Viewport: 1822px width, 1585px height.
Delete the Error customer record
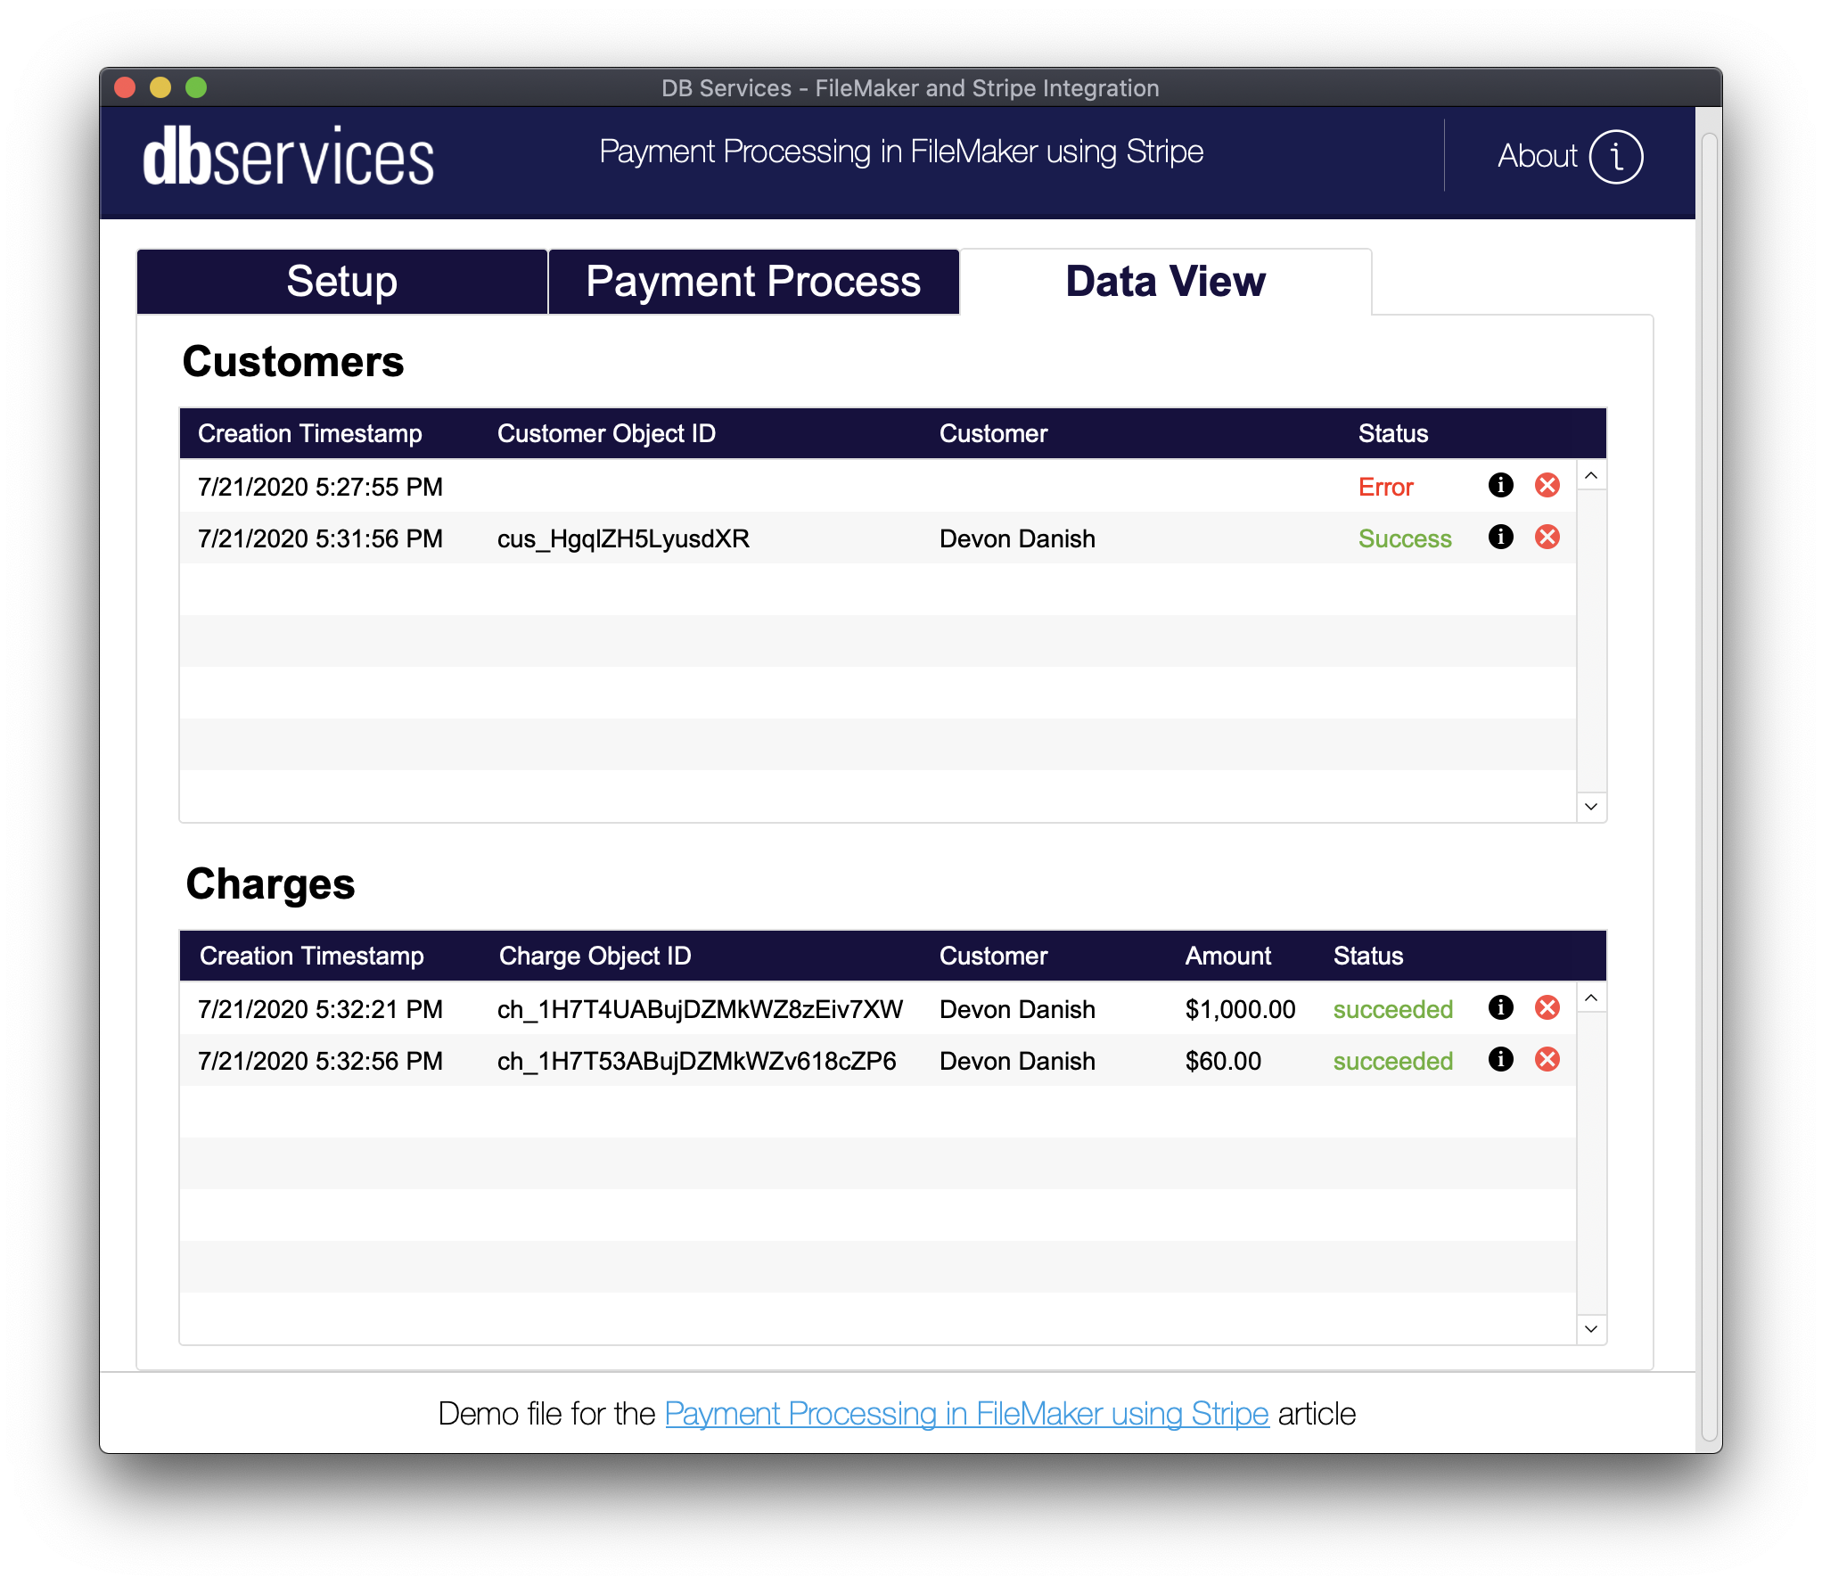click(1547, 485)
